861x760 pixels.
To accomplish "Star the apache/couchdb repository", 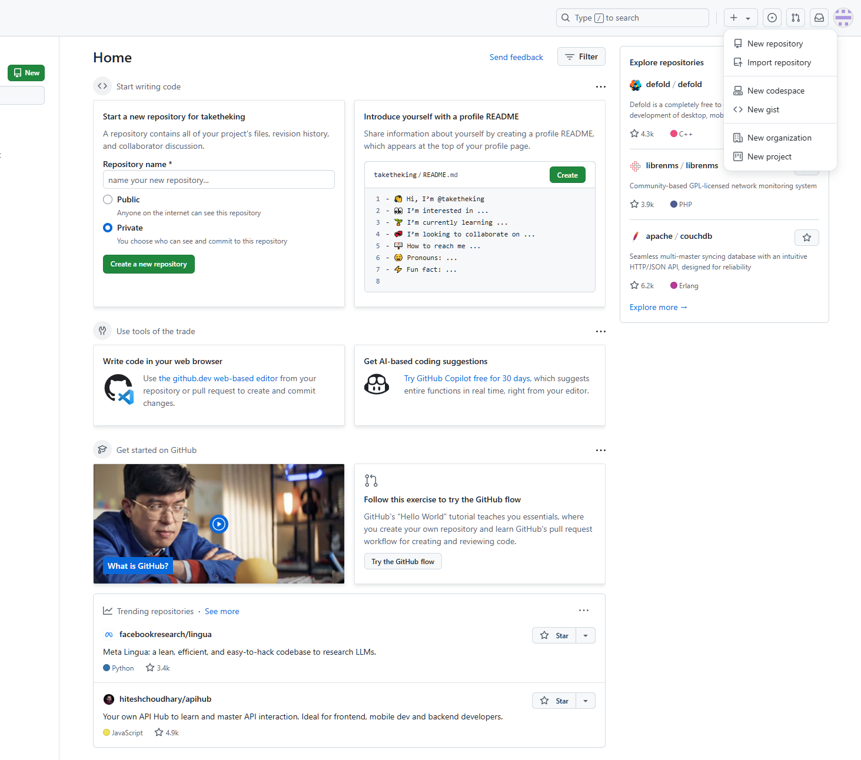I will 807,238.
